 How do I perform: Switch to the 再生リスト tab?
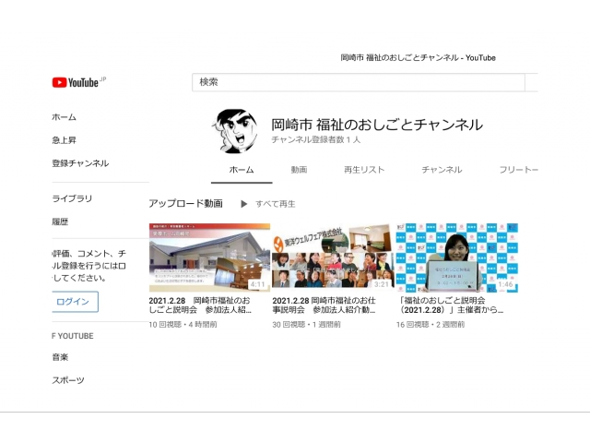tap(364, 170)
